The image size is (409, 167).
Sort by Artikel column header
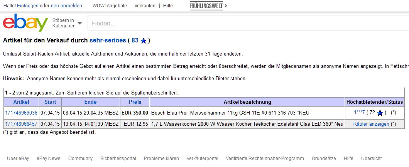click(x=21, y=102)
